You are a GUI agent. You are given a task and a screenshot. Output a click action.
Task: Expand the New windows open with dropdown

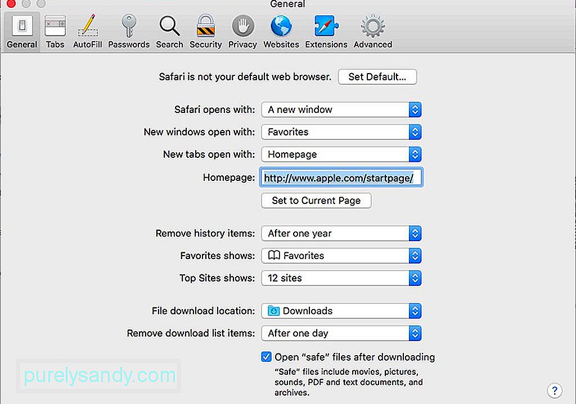point(341,131)
